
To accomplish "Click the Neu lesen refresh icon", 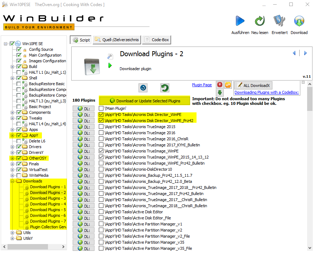I will click(x=260, y=21).
